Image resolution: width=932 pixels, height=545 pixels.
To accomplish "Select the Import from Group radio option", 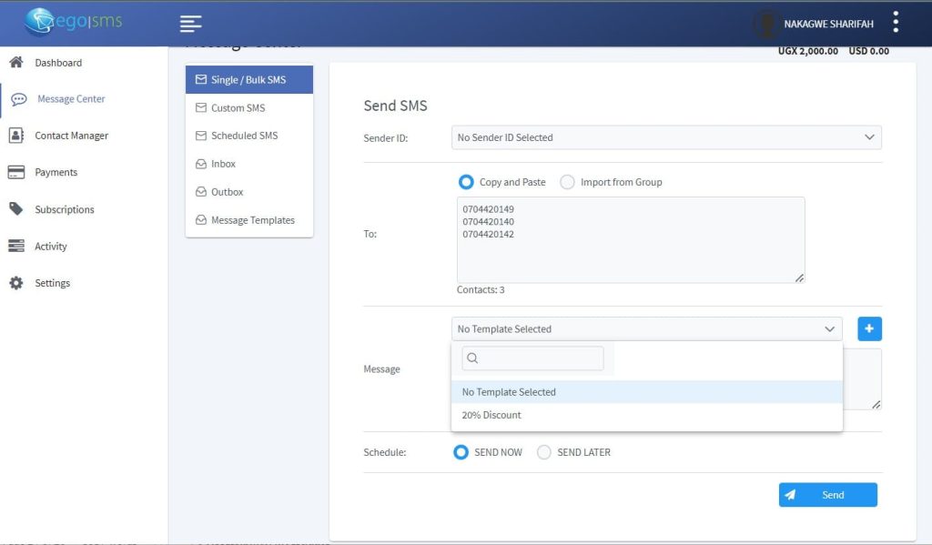I will pyautogui.click(x=567, y=182).
